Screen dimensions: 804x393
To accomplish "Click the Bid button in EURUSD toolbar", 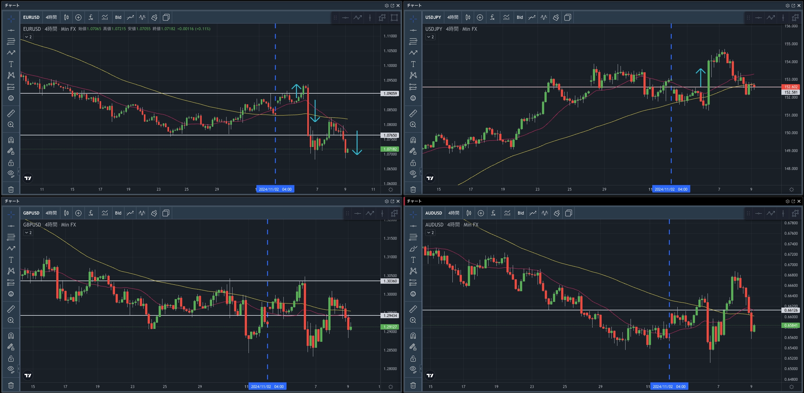I will (118, 17).
